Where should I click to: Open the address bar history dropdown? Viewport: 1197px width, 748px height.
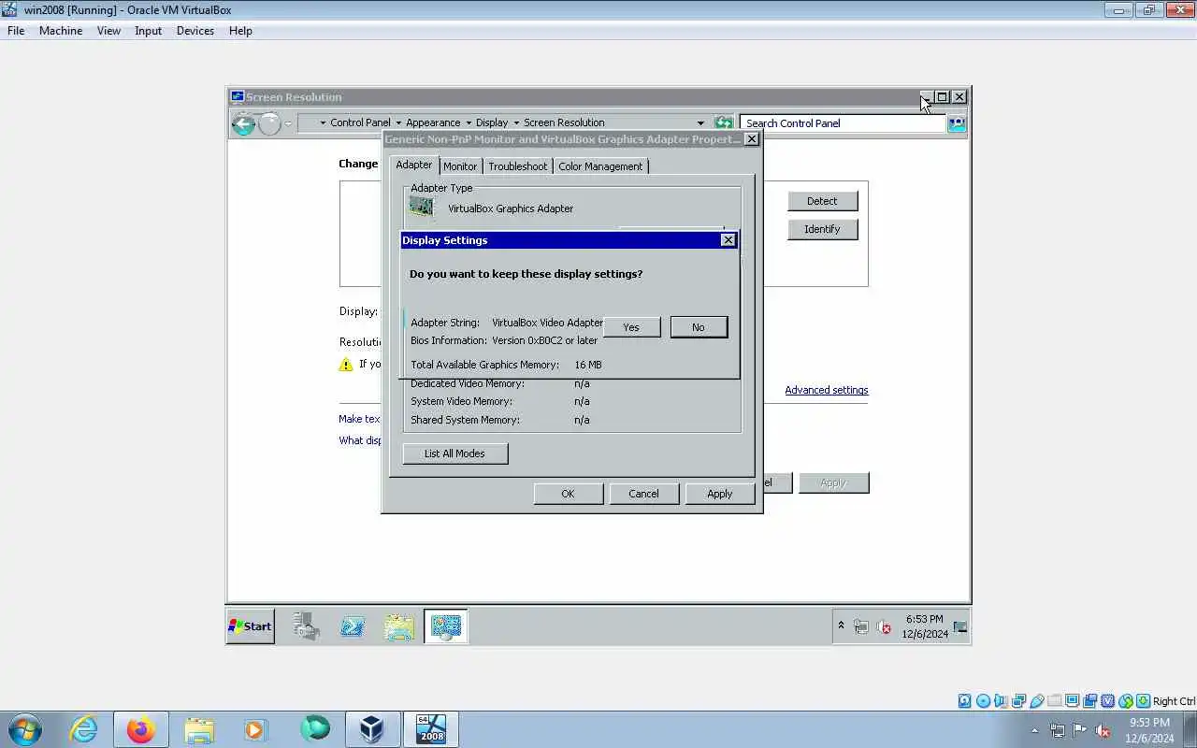(700, 122)
